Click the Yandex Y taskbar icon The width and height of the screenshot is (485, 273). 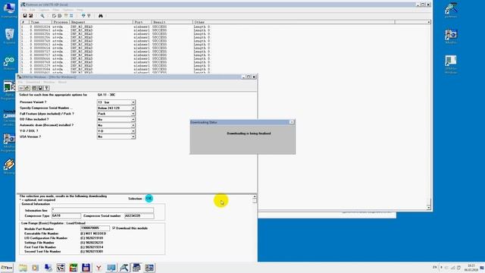[x=99, y=268]
